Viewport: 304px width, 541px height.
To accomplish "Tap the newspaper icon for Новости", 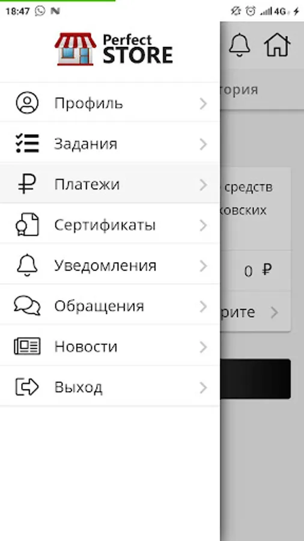I will (x=27, y=346).
